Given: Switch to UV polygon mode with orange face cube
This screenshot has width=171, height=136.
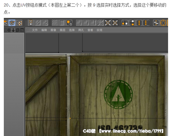Looking at the screenshot, I should tap(19, 23).
